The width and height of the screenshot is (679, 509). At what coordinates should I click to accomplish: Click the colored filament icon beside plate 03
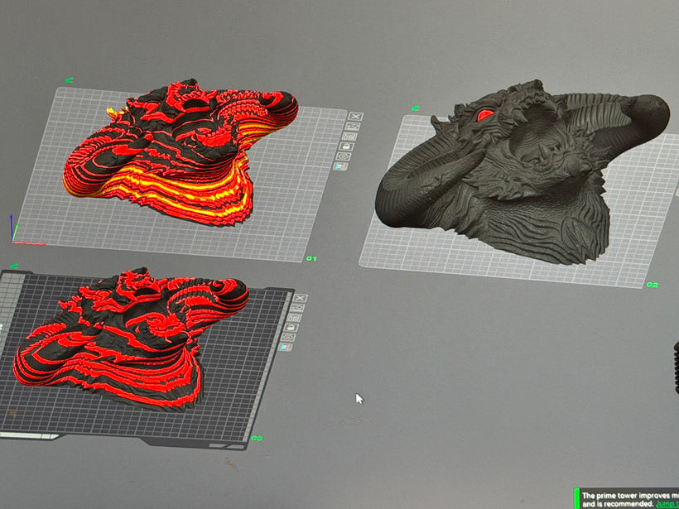[286, 347]
